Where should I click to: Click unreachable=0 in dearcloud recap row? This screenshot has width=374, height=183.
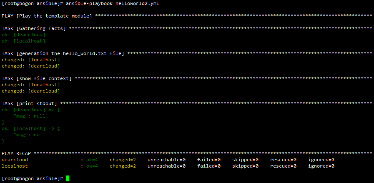pyautogui.click(x=166, y=160)
